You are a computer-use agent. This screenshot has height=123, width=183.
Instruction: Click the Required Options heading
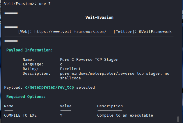pos(26,97)
